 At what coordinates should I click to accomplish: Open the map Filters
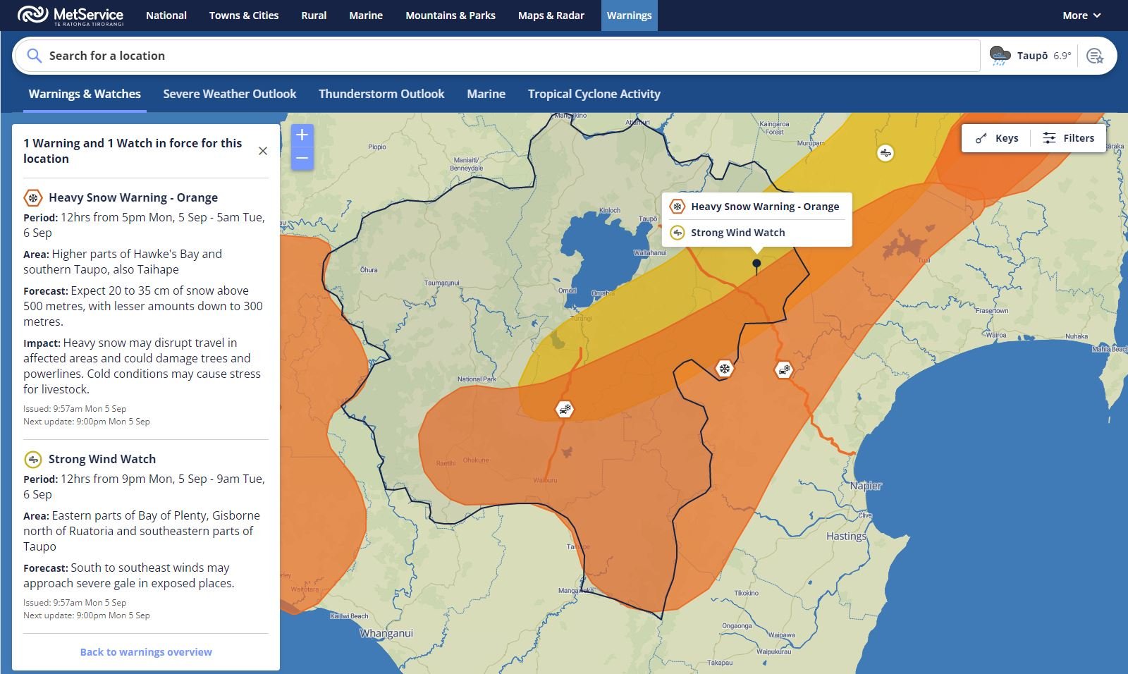pyautogui.click(x=1069, y=138)
